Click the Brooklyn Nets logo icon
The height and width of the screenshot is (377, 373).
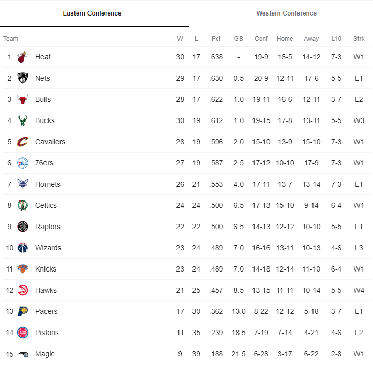click(23, 78)
